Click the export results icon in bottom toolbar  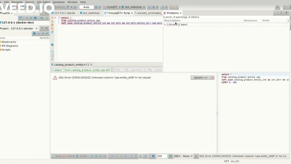(145, 156)
